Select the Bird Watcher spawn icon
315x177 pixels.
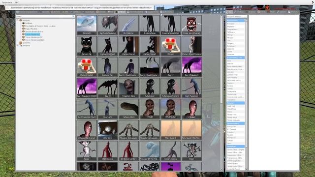pyautogui.click(x=129, y=25)
